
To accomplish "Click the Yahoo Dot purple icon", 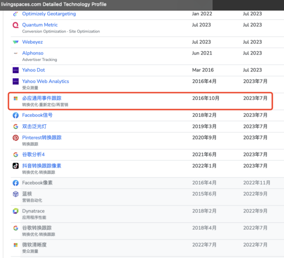I will tap(15, 70).
